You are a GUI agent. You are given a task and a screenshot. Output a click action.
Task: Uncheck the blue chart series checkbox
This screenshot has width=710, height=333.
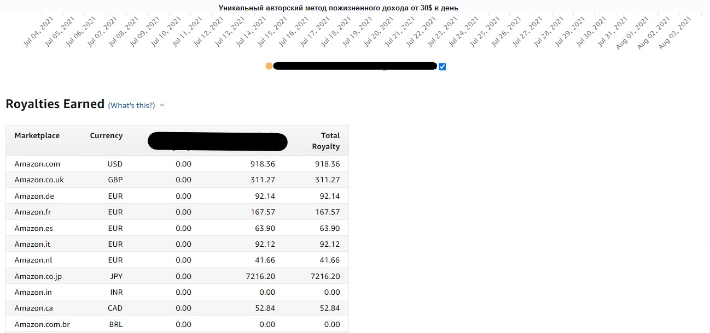(x=443, y=67)
